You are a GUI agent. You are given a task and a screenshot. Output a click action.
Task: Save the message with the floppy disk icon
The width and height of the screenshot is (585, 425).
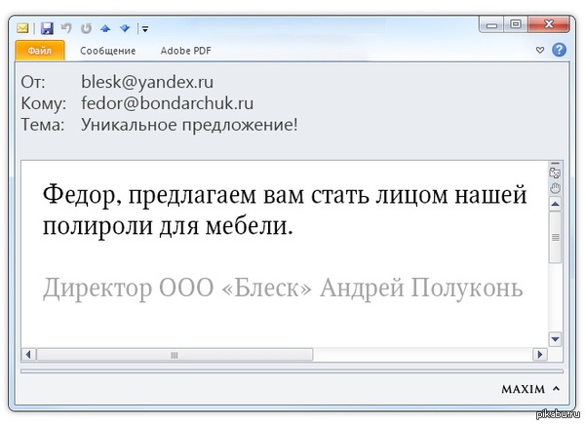46,28
